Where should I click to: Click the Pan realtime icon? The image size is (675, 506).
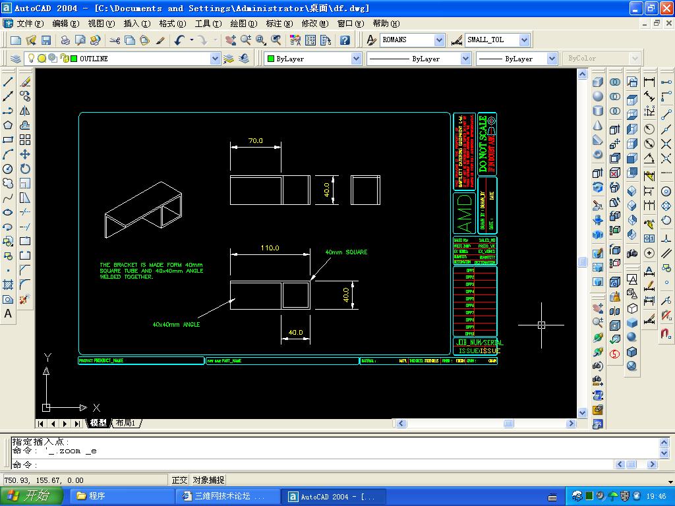(x=231, y=40)
